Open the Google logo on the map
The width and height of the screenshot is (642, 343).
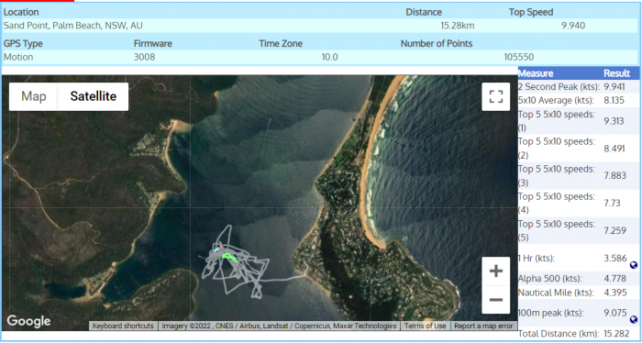(28, 321)
